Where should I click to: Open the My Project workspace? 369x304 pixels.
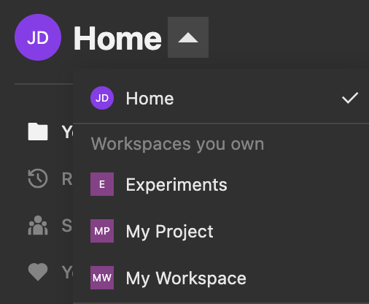pos(221,231)
